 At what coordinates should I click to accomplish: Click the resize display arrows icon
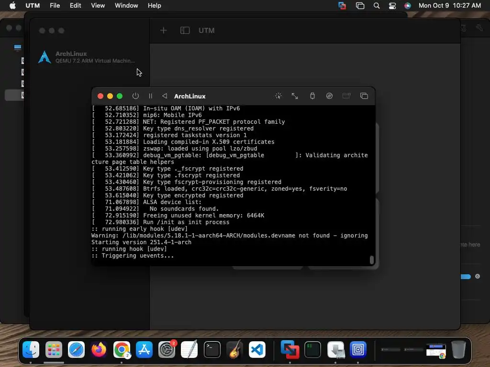point(295,96)
